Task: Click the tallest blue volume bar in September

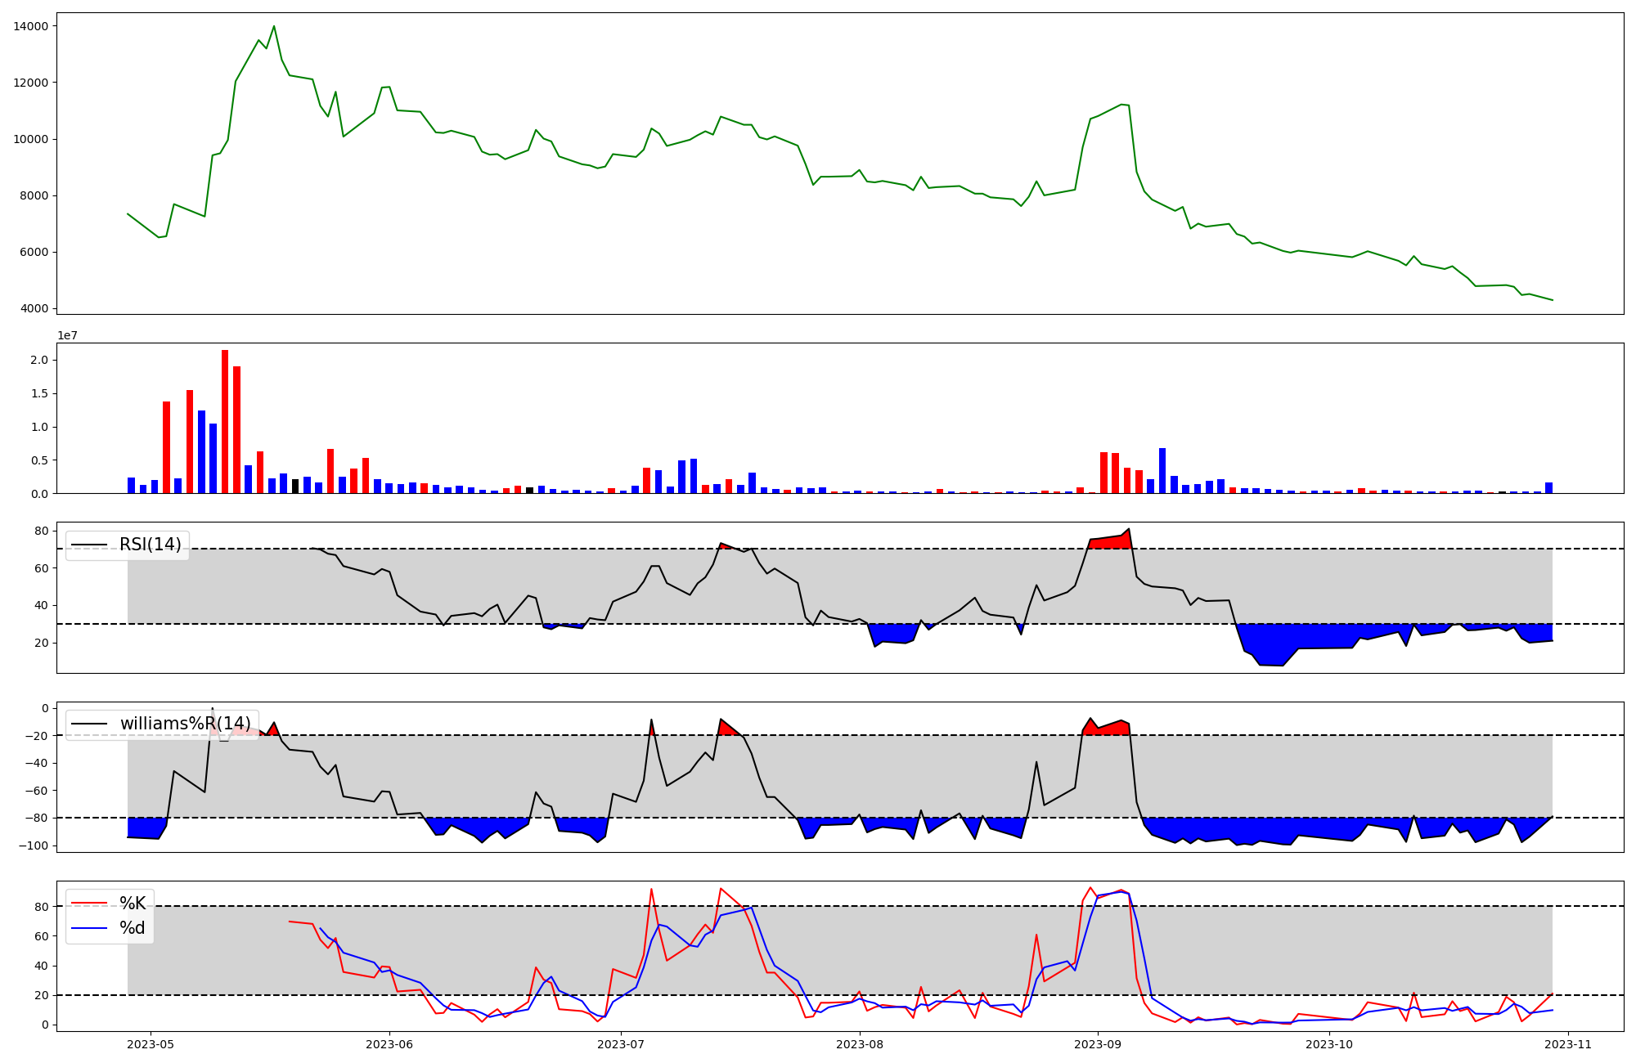Action: coord(1162,470)
